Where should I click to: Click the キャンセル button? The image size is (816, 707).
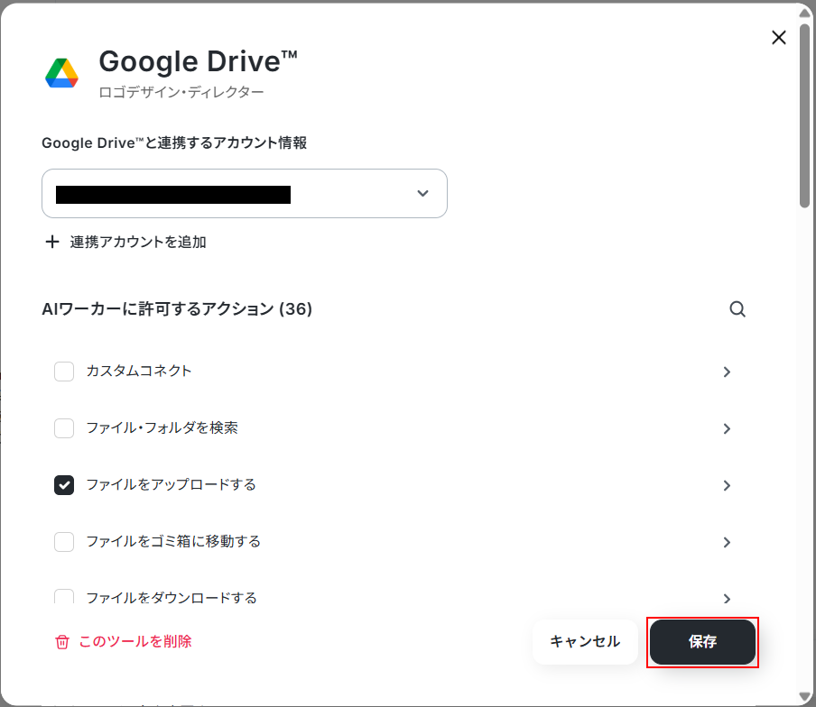tap(585, 642)
